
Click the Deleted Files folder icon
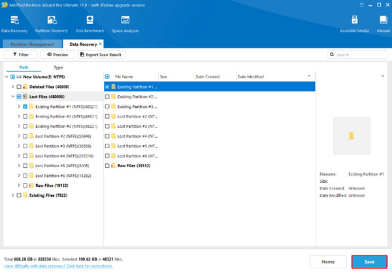click(x=25, y=87)
